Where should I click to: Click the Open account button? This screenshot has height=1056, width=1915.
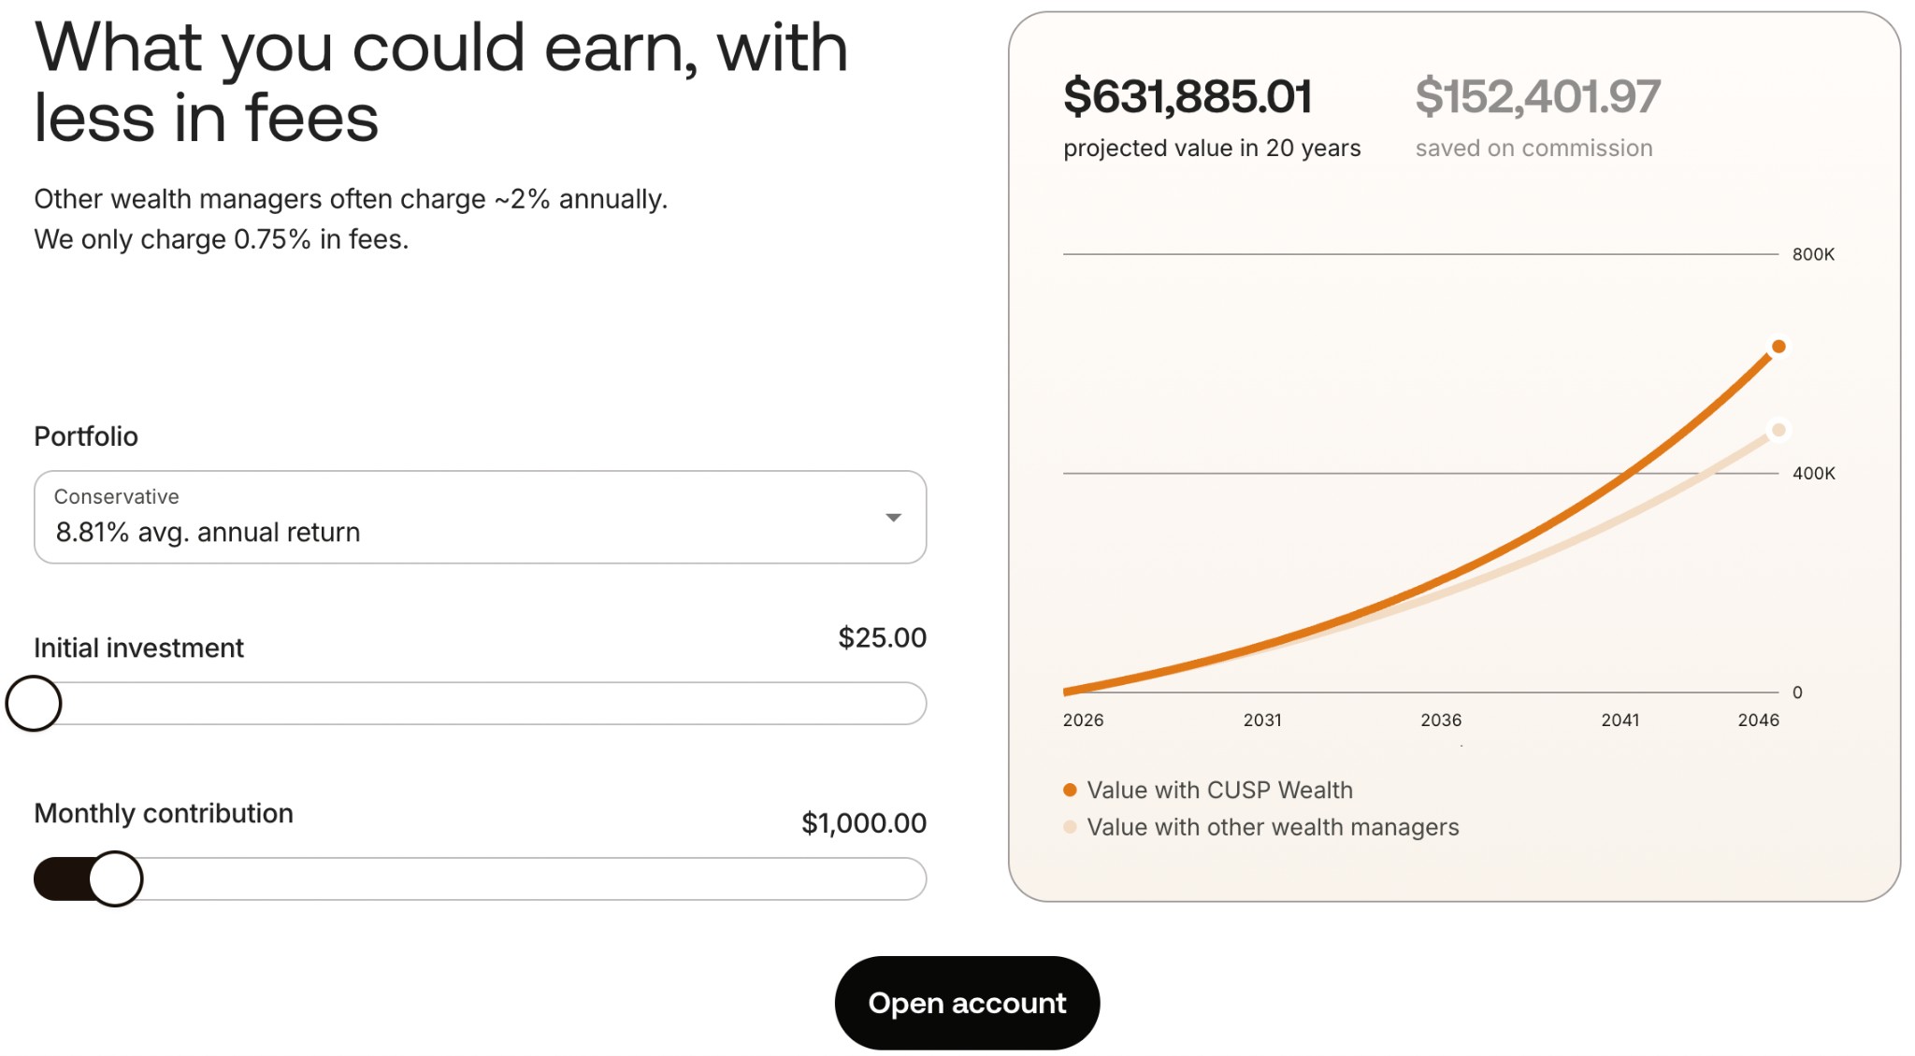pyautogui.click(x=967, y=1003)
